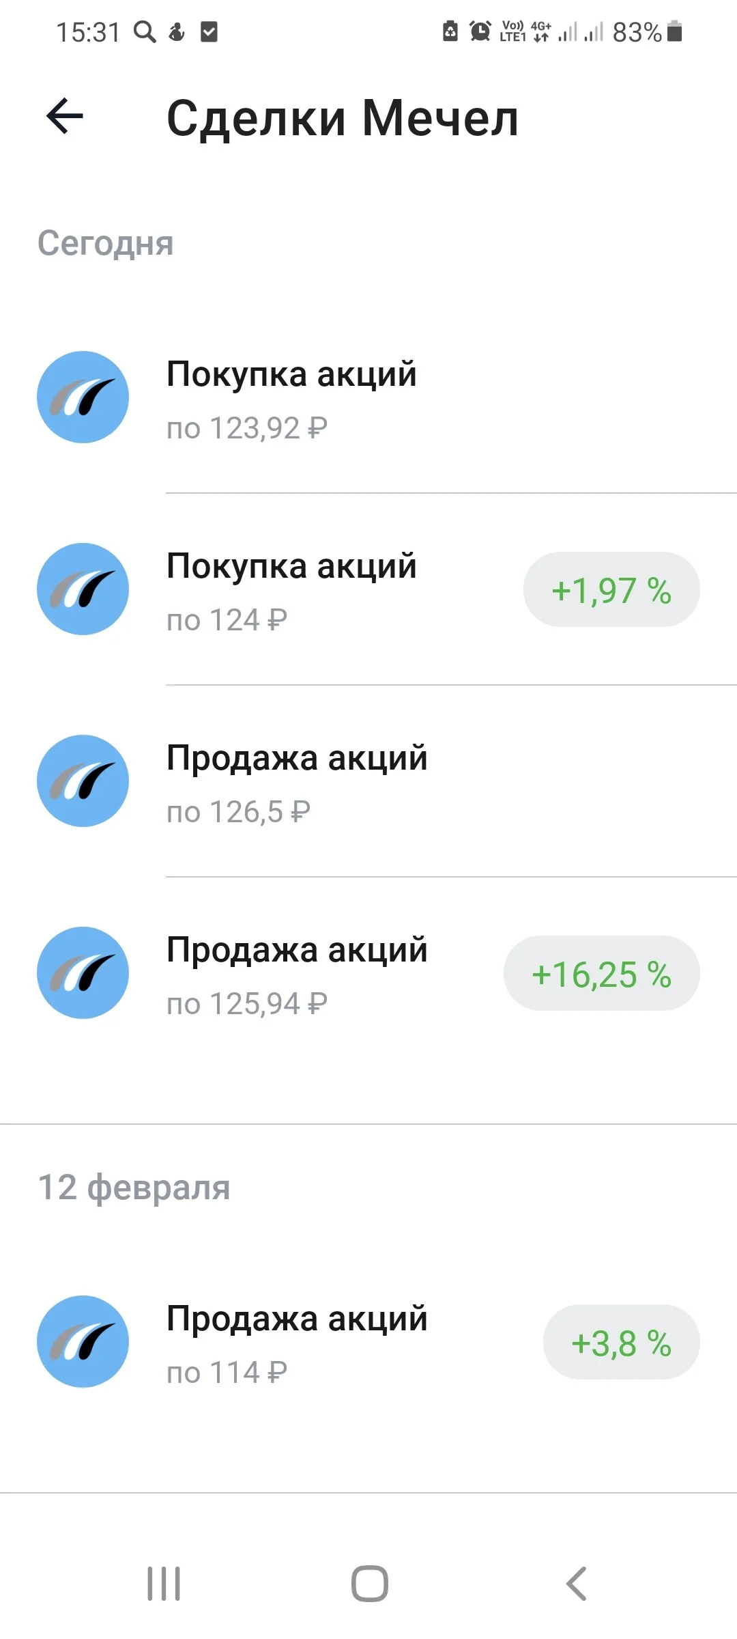This screenshot has height=1639, width=737.
Task: Tap the Android recent apps button
Action: [x=164, y=1583]
